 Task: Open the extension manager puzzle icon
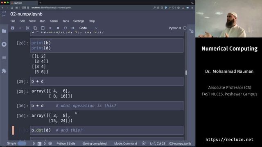4,71
